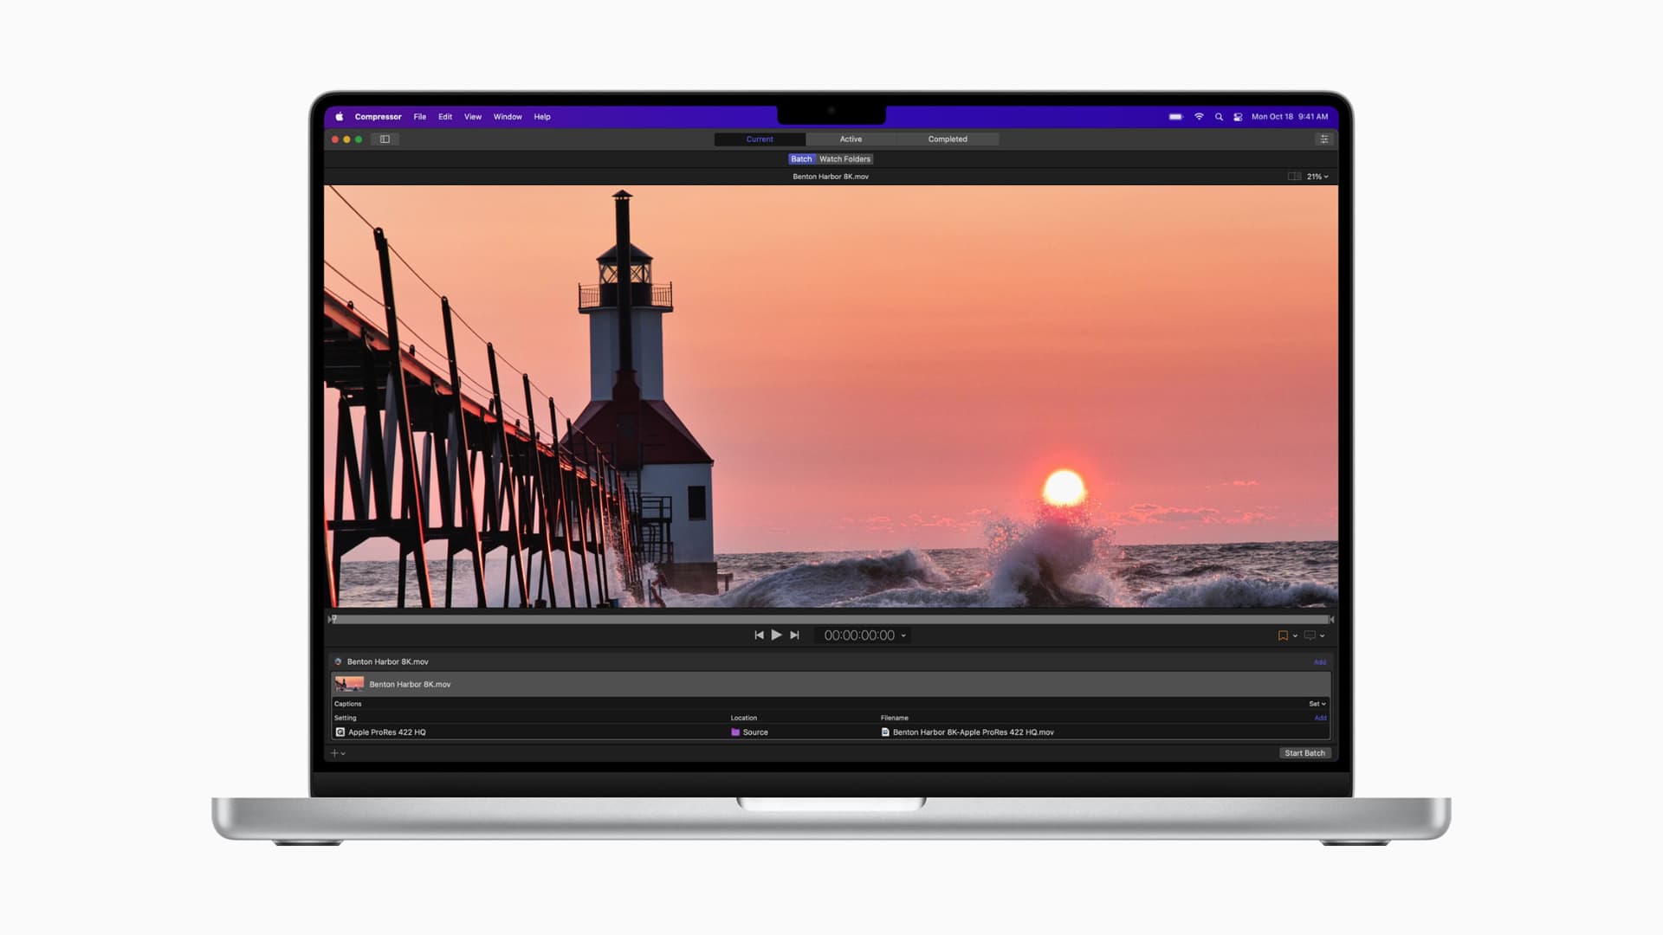Click the playback scrubber bar
This screenshot has width=1663, height=935.
pyautogui.click(x=831, y=620)
